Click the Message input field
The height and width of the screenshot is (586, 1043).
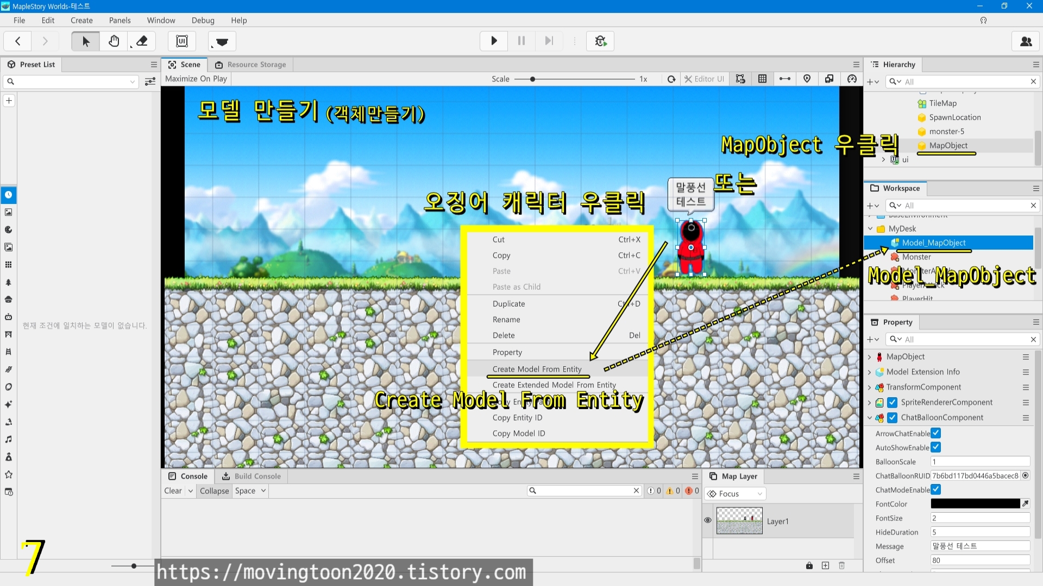pyautogui.click(x=980, y=546)
